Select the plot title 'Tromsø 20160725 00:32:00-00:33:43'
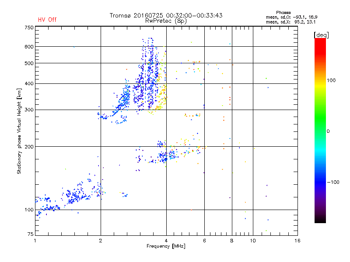The width and height of the screenshot is (350, 262). coord(166,15)
